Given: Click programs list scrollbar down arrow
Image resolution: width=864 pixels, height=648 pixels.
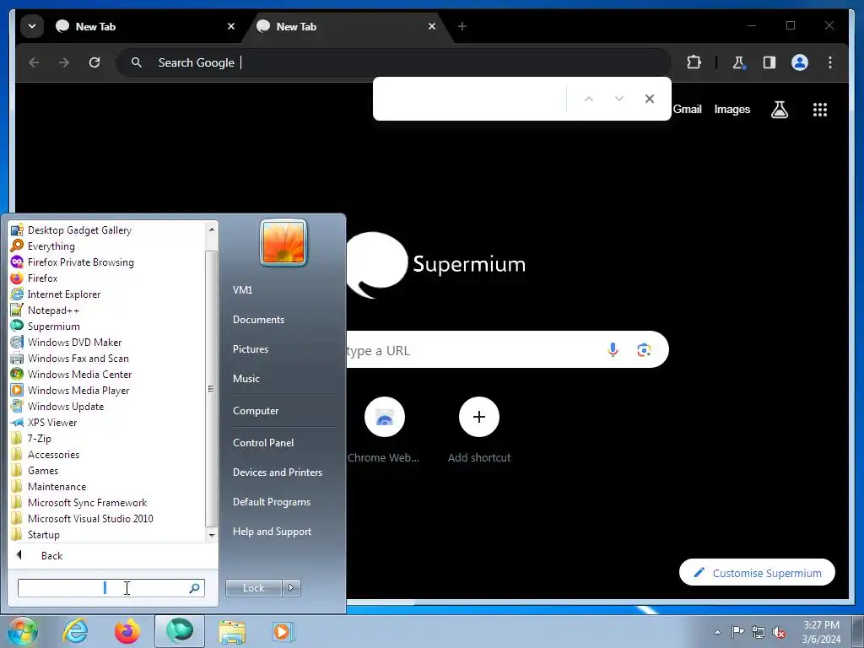Looking at the screenshot, I should [212, 535].
